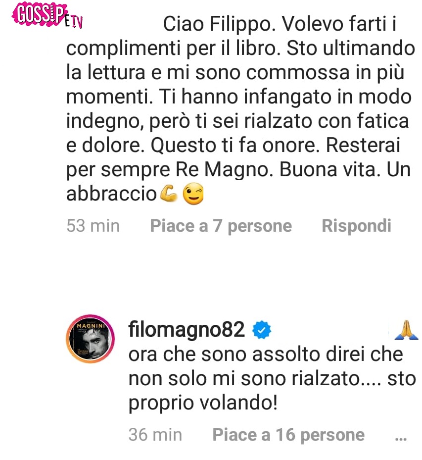Open the filomagno82 username link

[187, 329]
